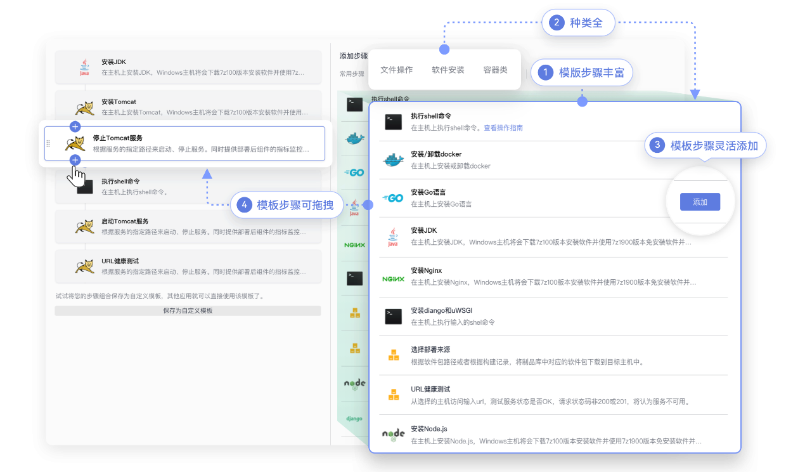The width and height of the screenshot is (805, 472).
Task: Click the NGINX logo beside 安装Nginx
Action: click(393, 279)
